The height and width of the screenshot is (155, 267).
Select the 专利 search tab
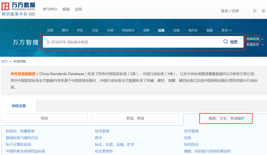coord(110,30)
